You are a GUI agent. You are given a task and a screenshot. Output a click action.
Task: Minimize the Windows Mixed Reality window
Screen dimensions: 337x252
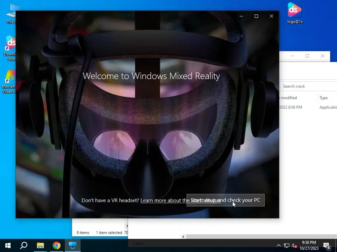241,16
